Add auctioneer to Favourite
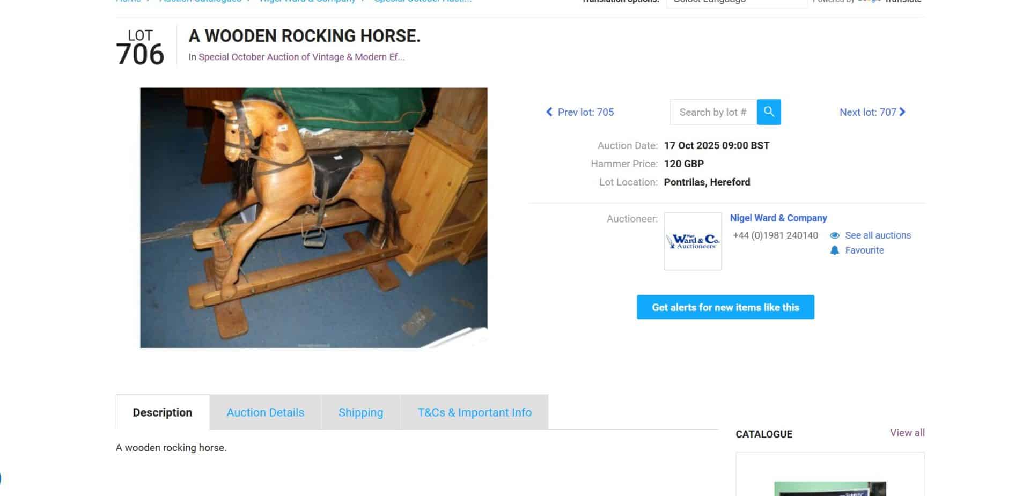1030x496 pixels. 864,250
